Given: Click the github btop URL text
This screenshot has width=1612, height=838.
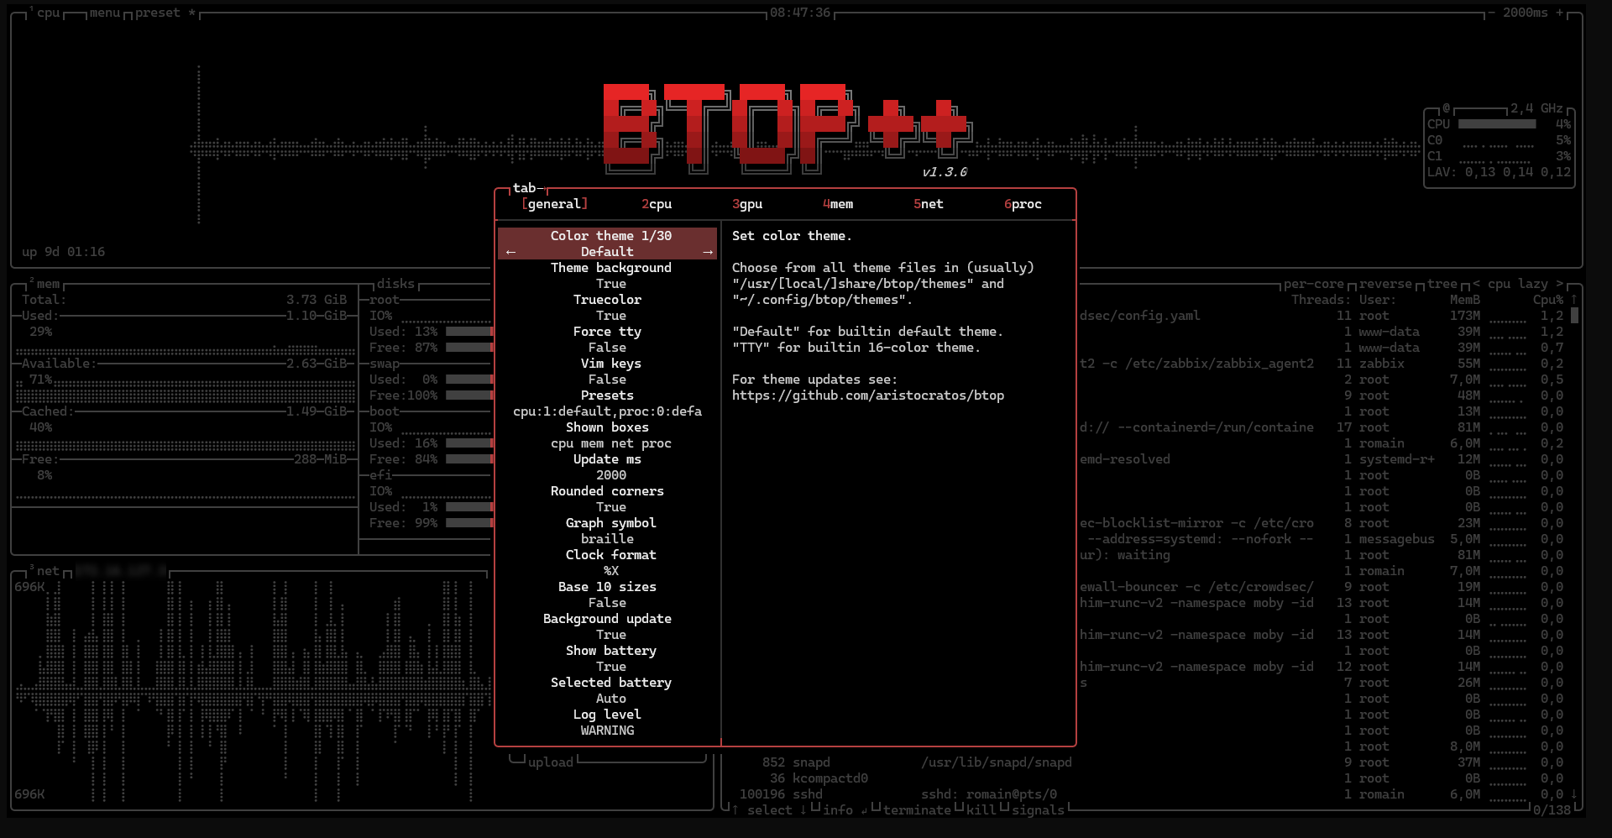Looking at the screenshot, I should (868, 395).
